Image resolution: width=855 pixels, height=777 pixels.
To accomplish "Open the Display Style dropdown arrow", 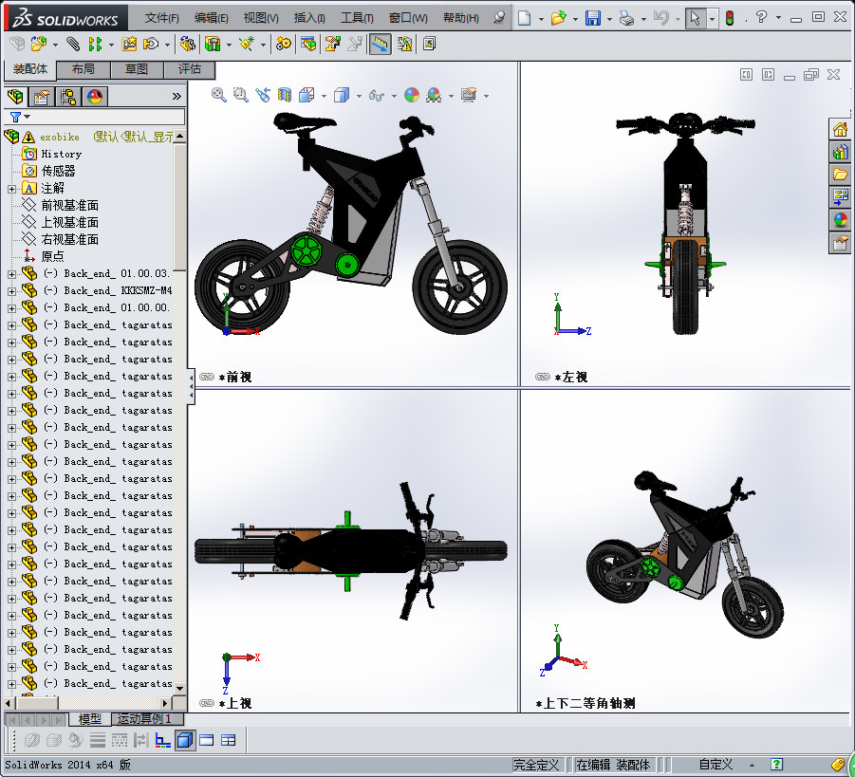I will pos(359,96).
